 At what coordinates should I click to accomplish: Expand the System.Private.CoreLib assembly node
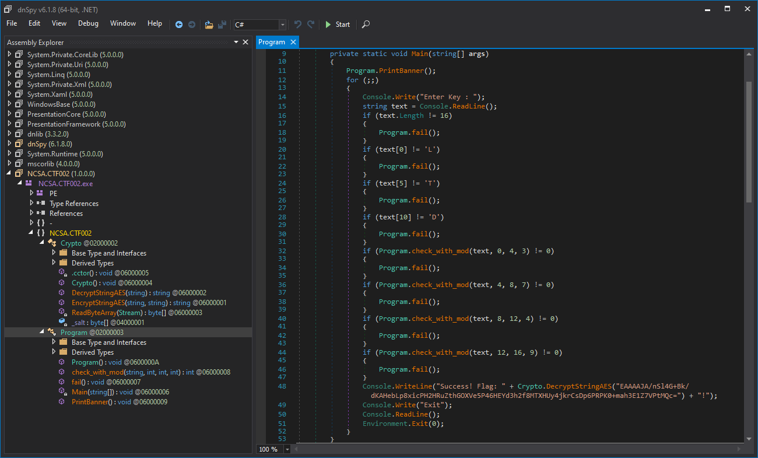click(x=9, y=54)
